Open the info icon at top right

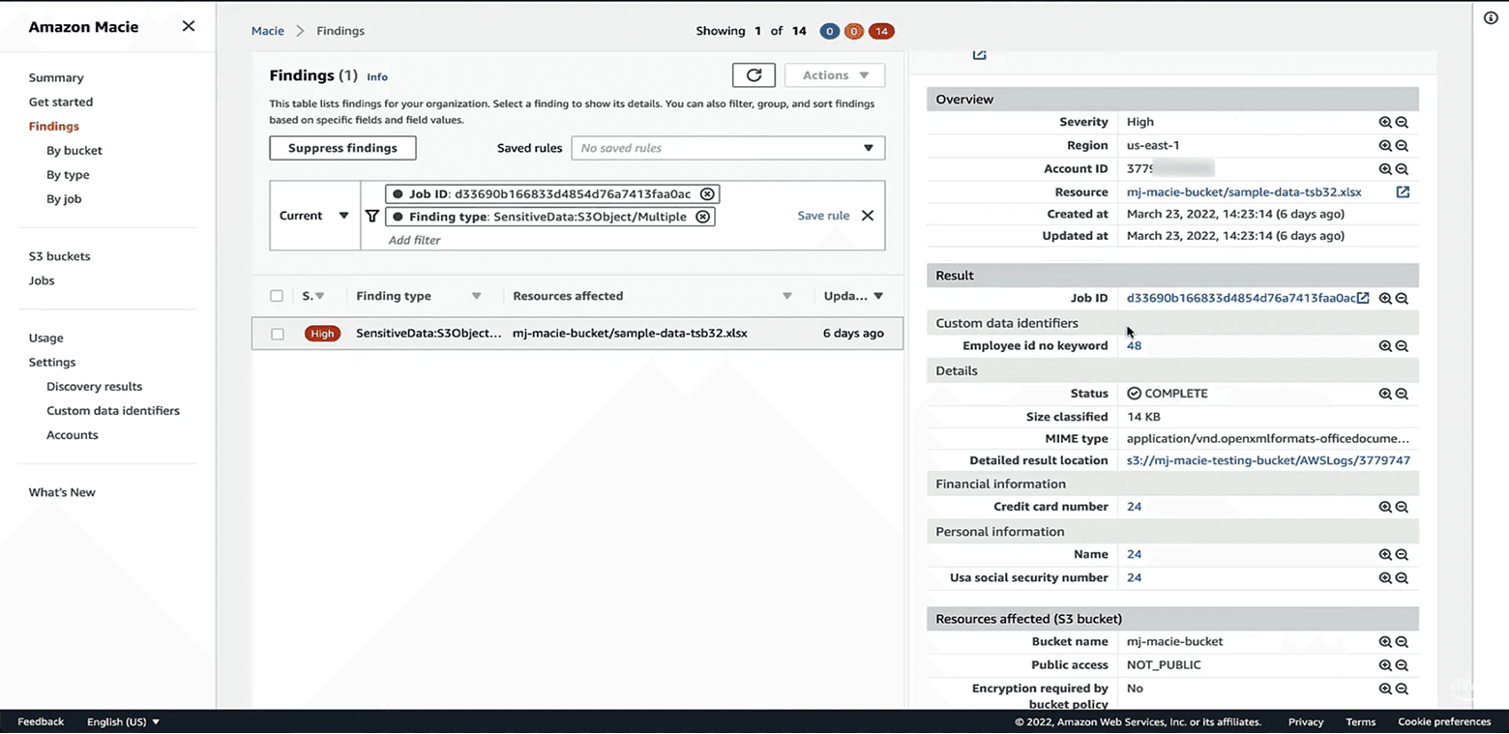[x=1491, y=18]
